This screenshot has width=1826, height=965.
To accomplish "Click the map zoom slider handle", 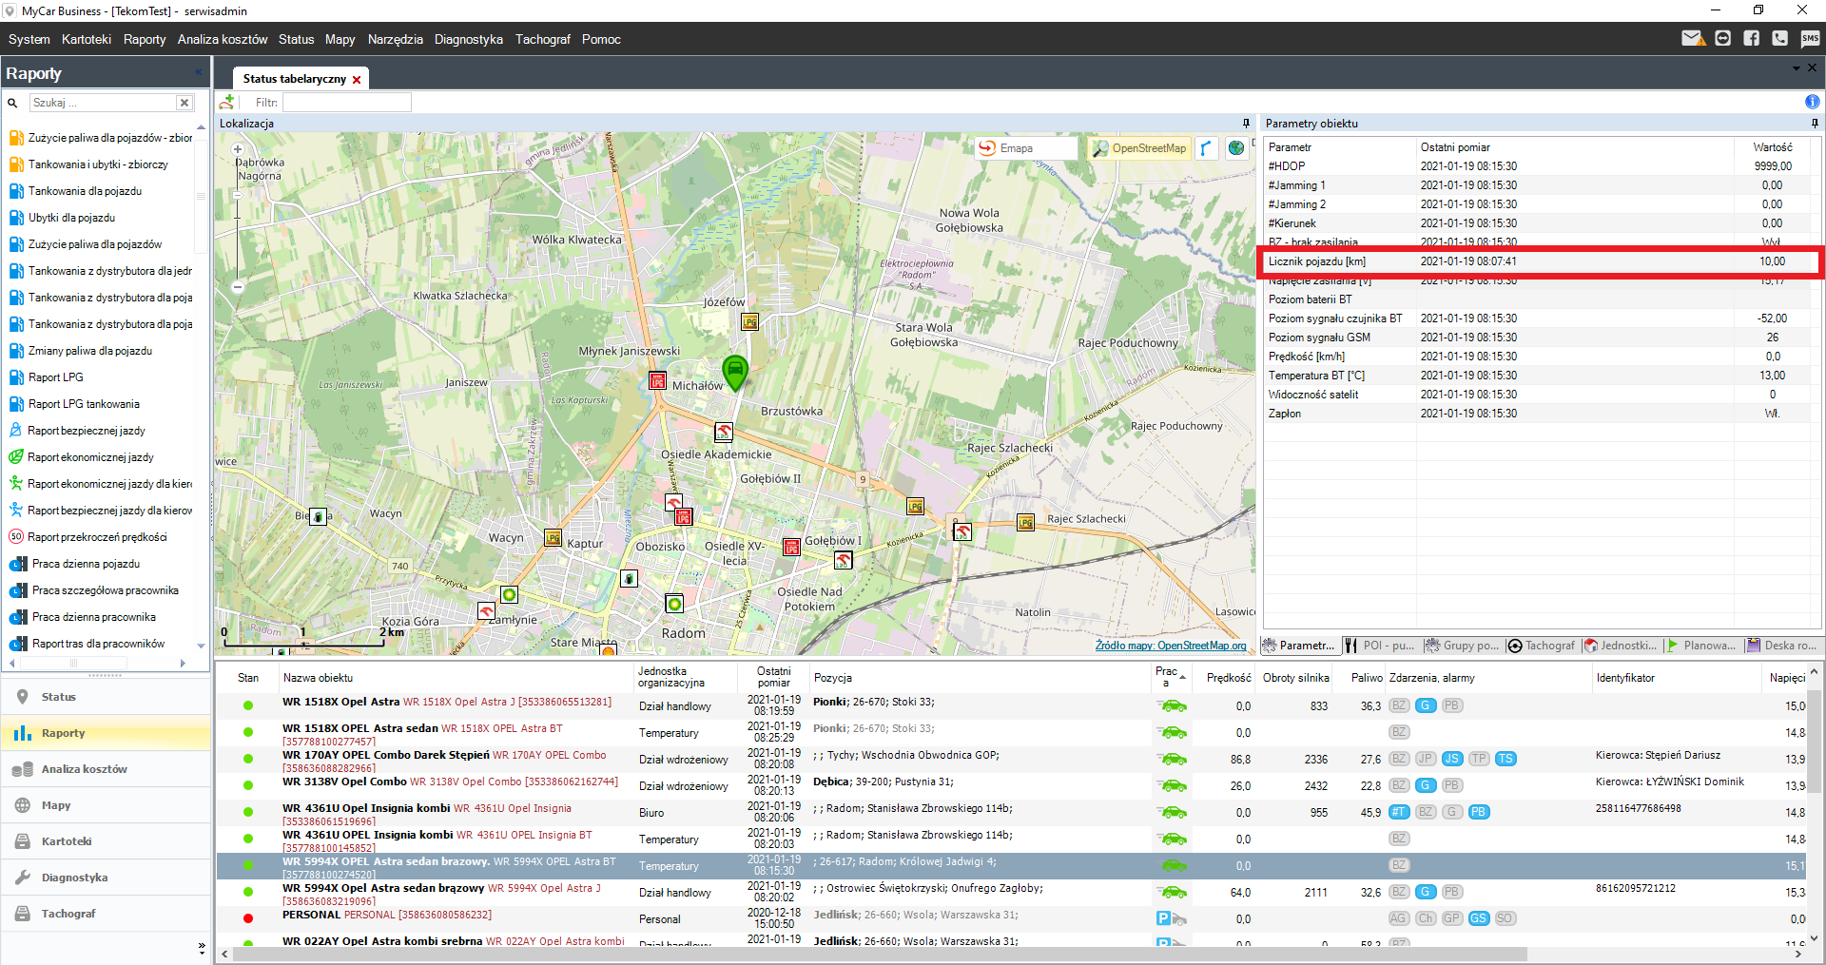I will coord(238,195).
